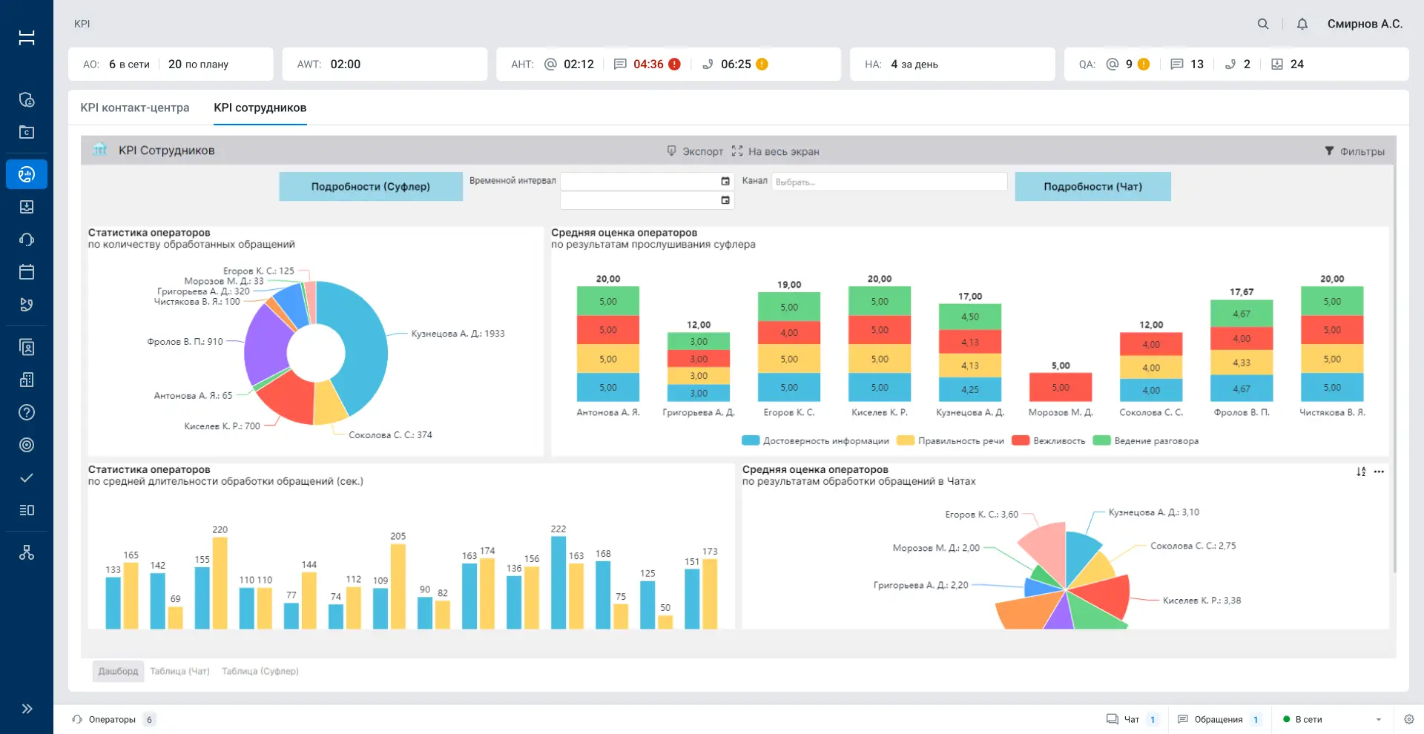This screenshot has height=734, width=1424.
Task: Toggle legend item Достоверность информации
Action: (815, 440)
